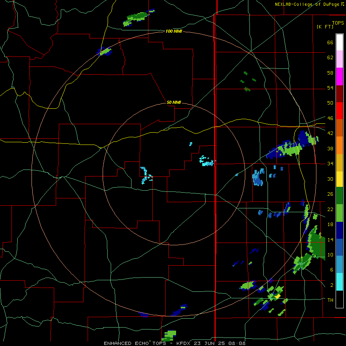Viewport: 346px width, 346px height.
Task: Click the 'TH' legend label
Action: [x=330, y=300]
